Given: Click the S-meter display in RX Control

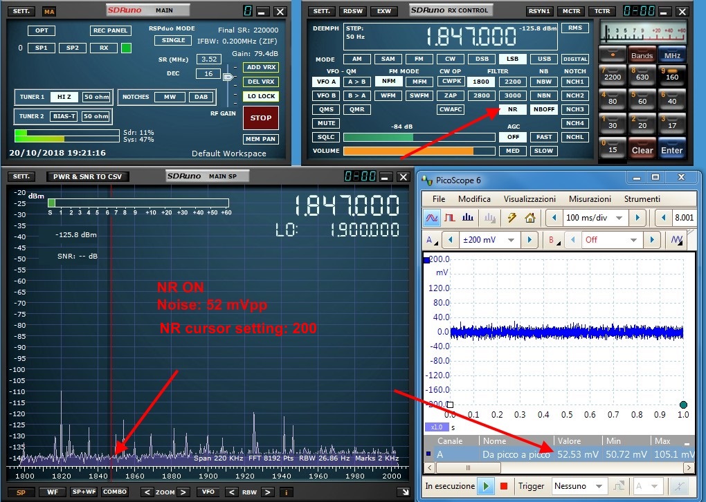Looking at the screenshot, I should pos(642,32).
